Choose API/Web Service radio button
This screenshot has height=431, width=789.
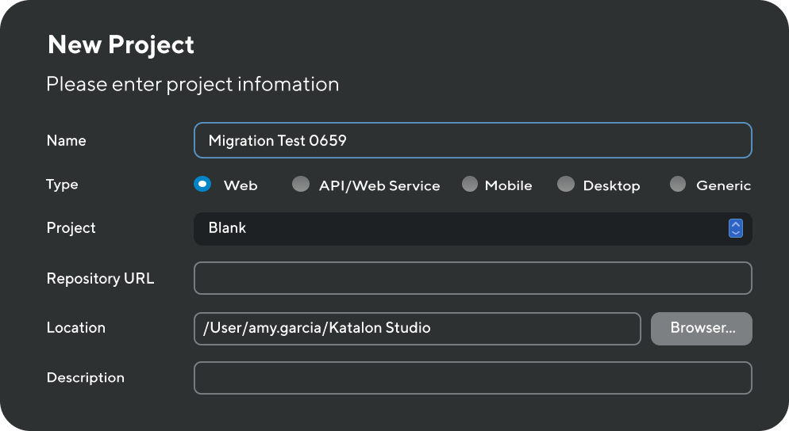(301, 184)
